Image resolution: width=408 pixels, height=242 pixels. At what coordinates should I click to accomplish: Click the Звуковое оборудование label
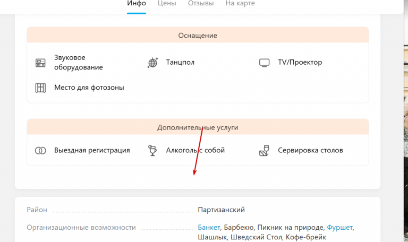78,63
